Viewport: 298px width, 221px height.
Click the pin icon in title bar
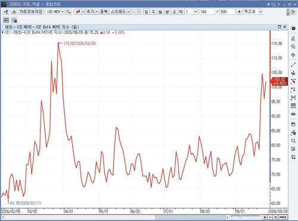[268, 4]
